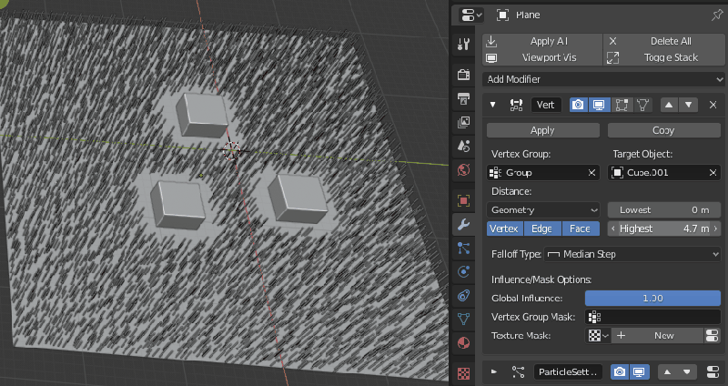The width and height of the screenshot is (728, 386).
Task: Edit the ParticleSett.. modifier name field
Action: (568, 372)
